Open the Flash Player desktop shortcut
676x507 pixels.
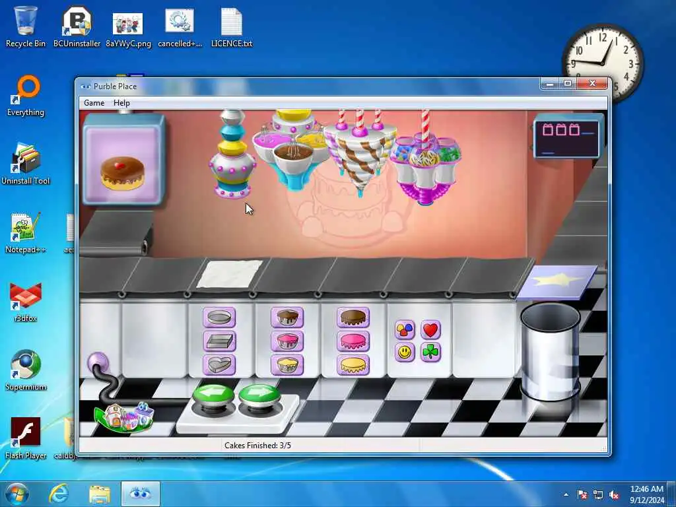(26, 438)
